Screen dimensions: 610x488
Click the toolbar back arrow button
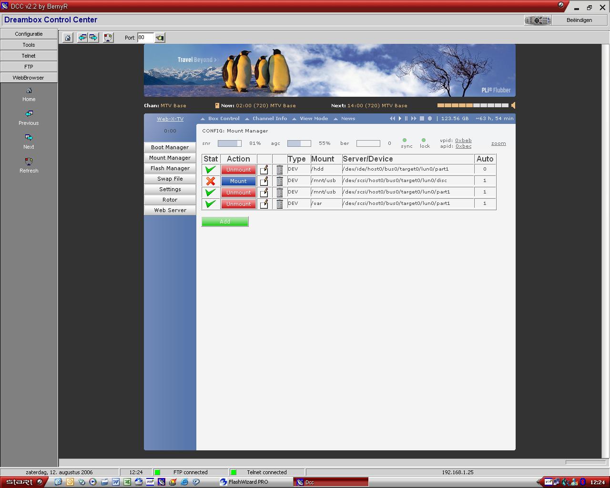coord(82,38)
